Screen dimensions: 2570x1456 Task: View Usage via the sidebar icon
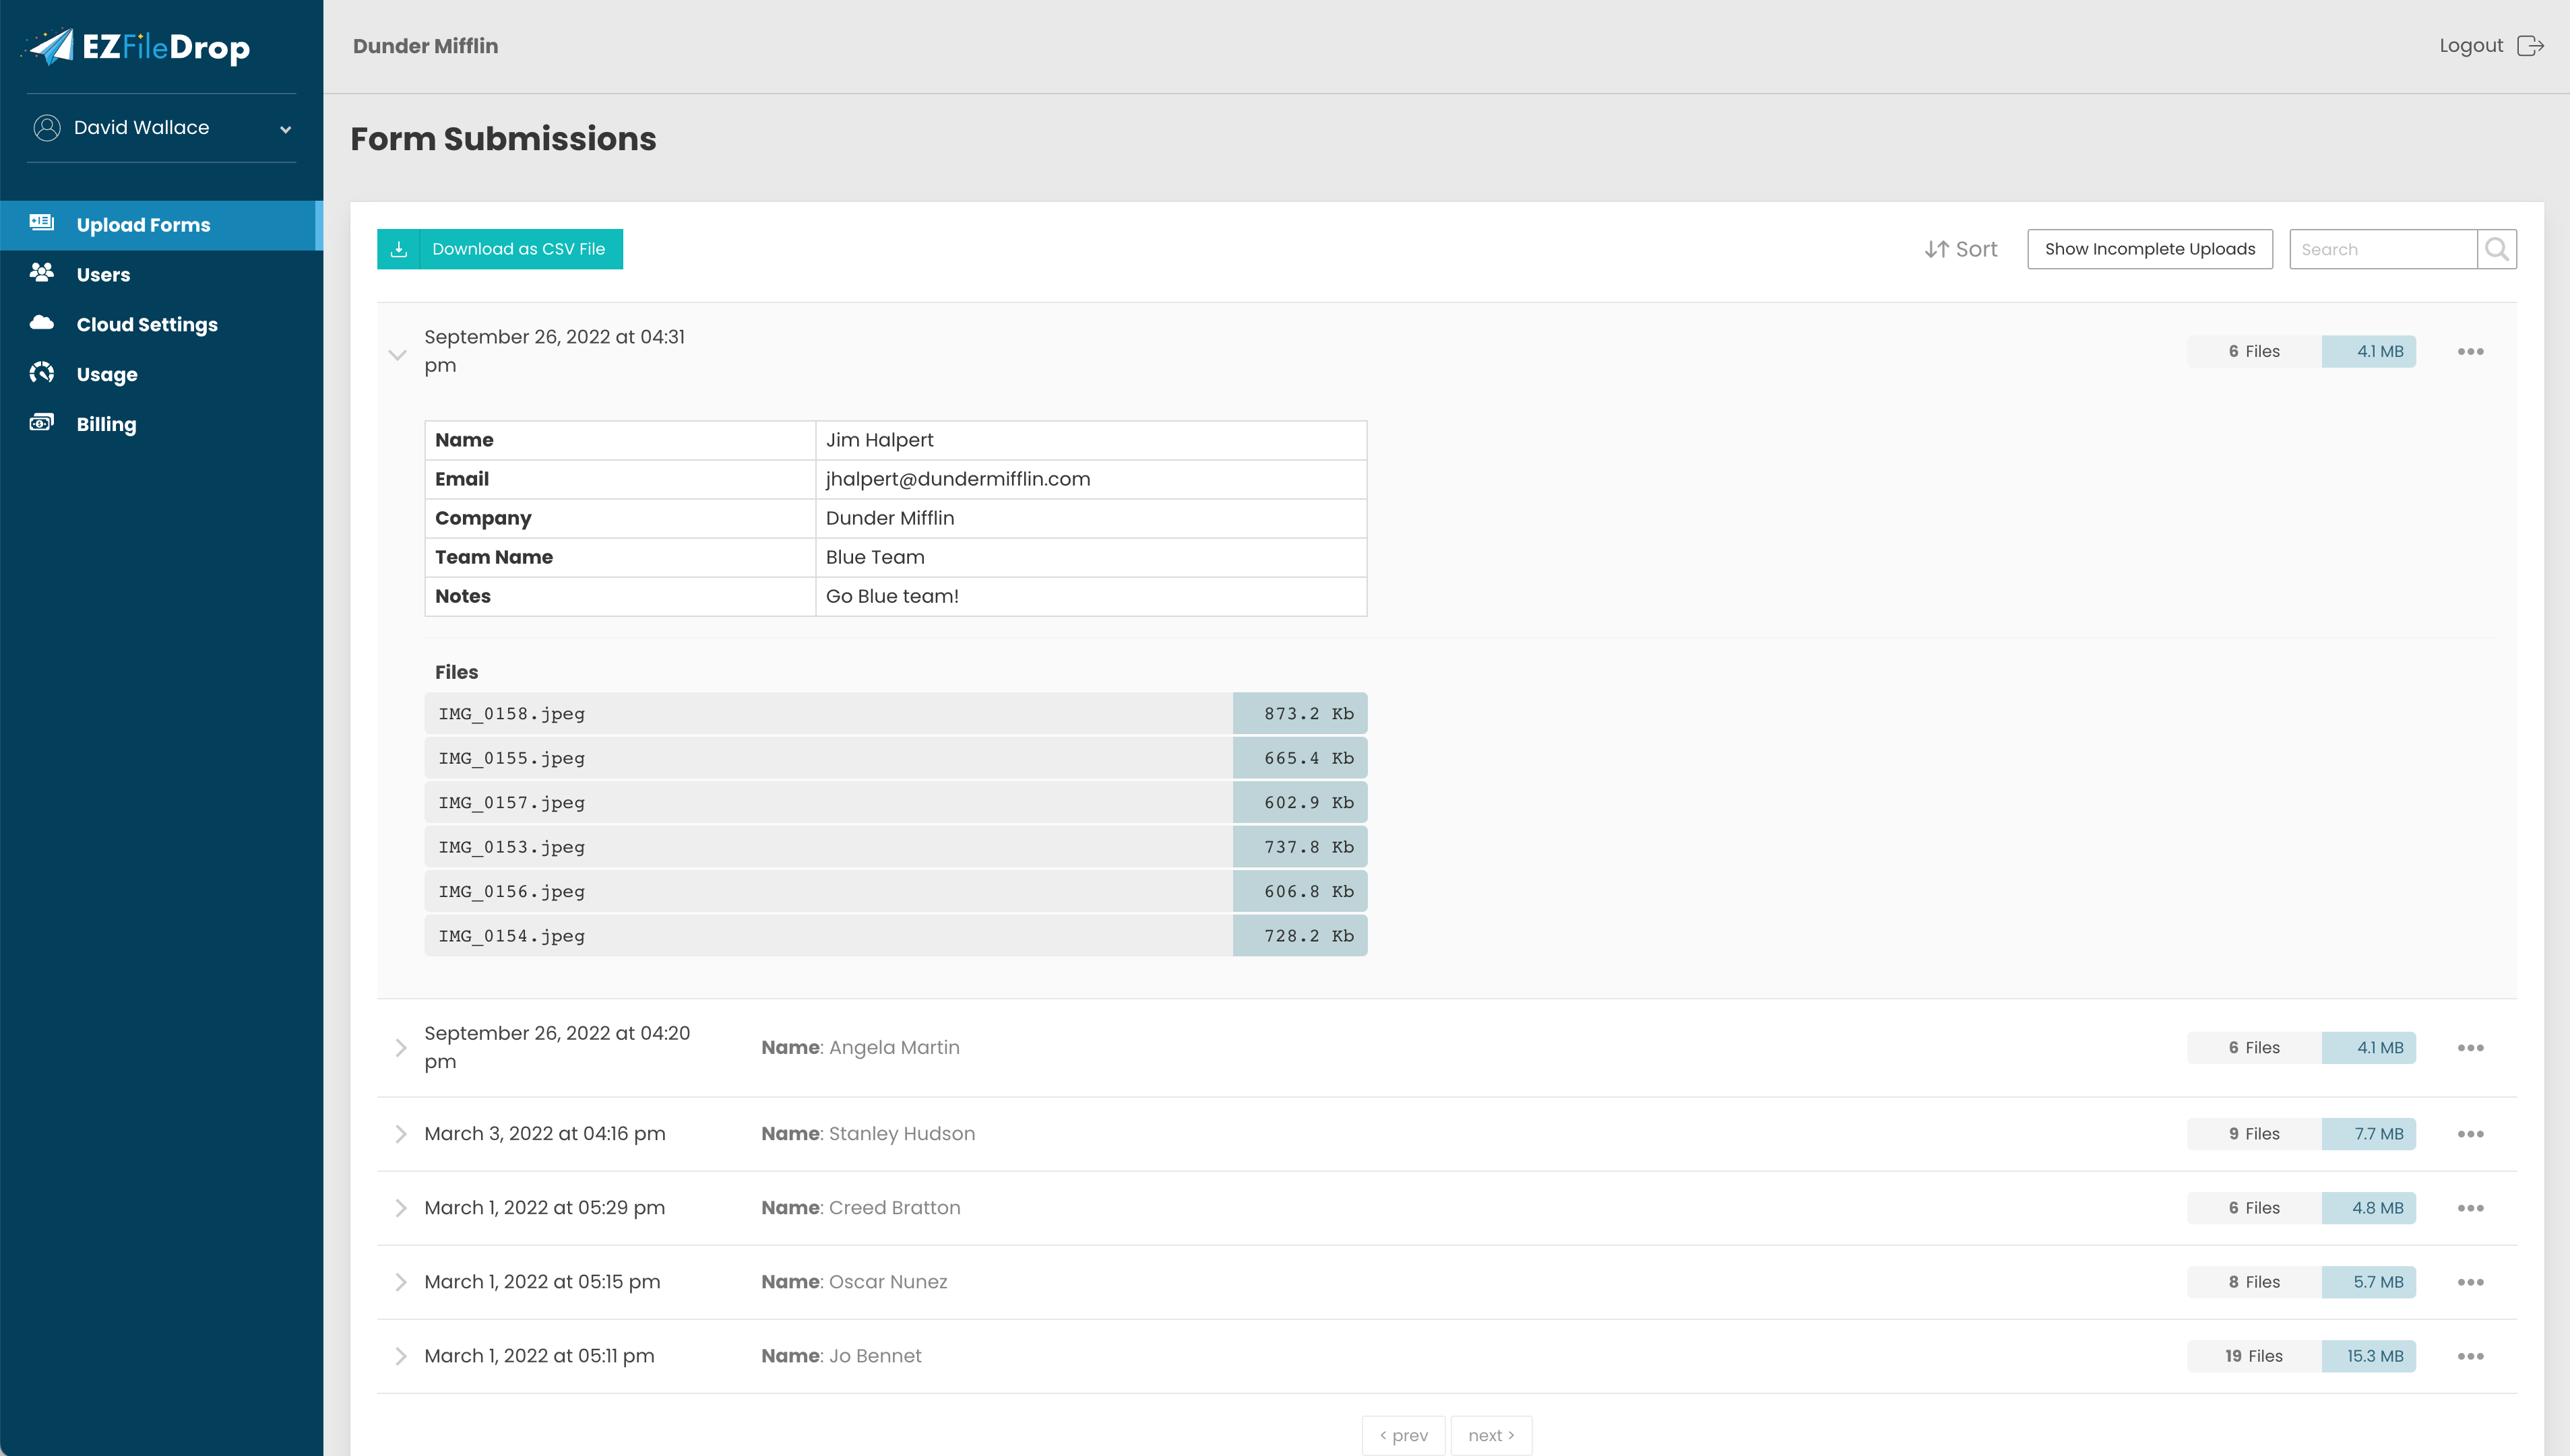(x=42, y=373)
